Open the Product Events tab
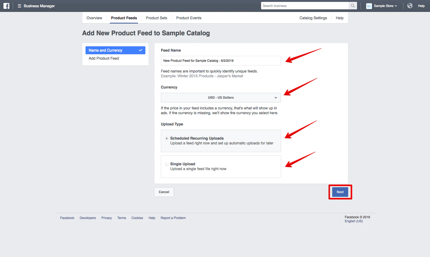Image resolution: width=430 pixels, height=257 pixels. (x=189, y=18)
